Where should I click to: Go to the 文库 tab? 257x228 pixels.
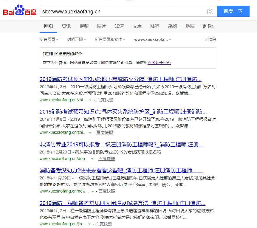point(137,26)
